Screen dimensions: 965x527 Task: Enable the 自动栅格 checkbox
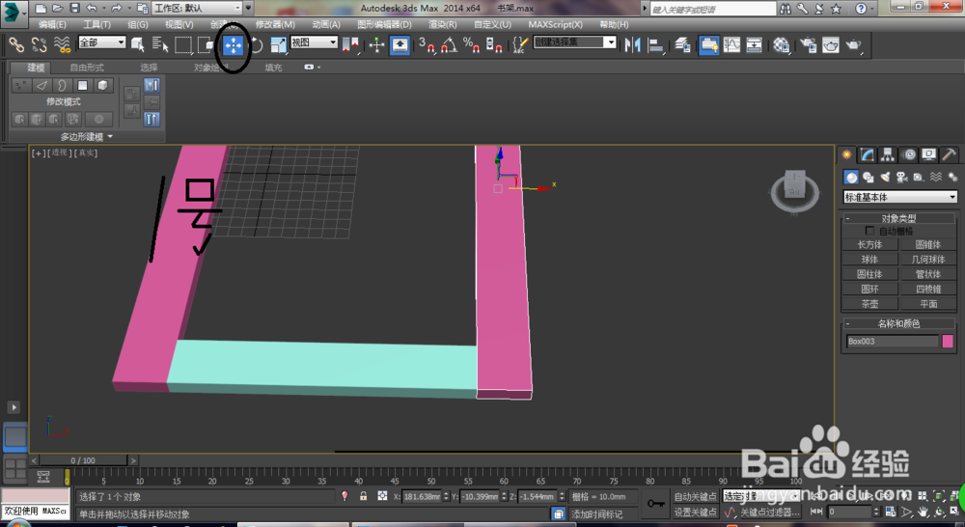(869, 231)
